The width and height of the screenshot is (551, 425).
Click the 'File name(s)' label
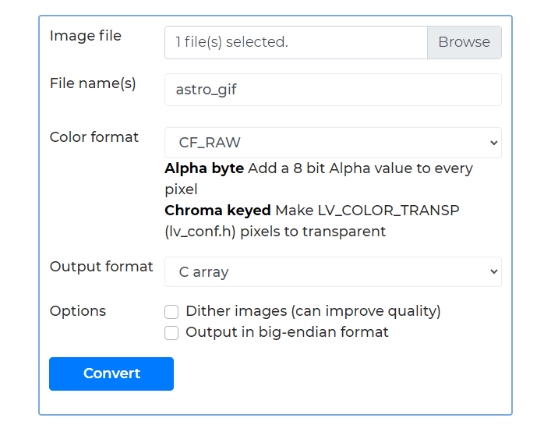point(93,83)
